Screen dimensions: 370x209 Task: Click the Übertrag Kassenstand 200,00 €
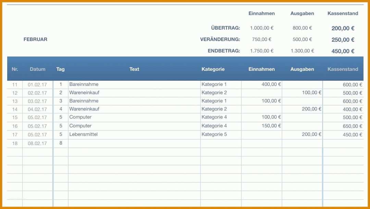click(x=343, y=28)
